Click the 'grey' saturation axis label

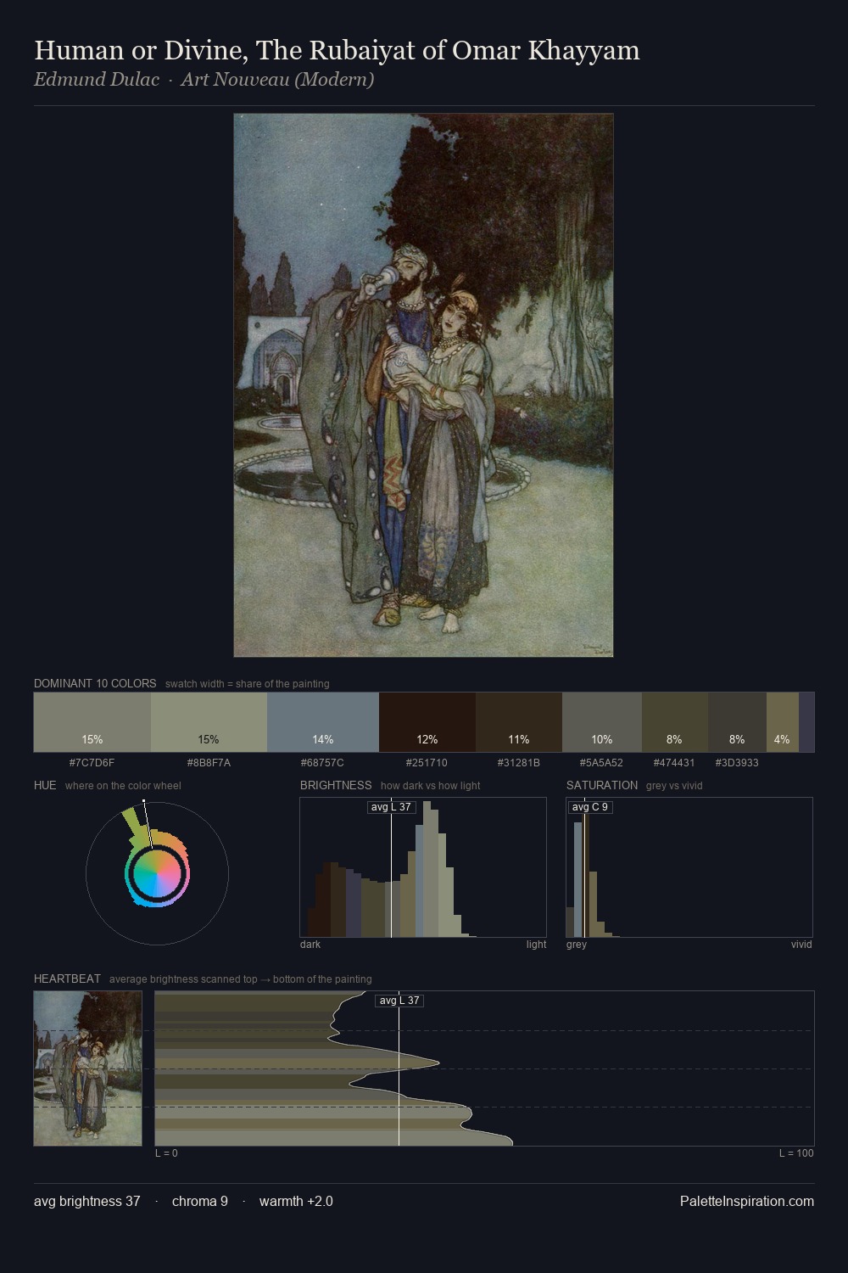[x=577, y=944]
